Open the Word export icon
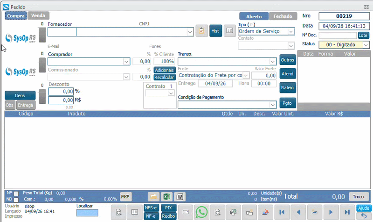This screenshot has width=373, height=222. tap(180, 197)
